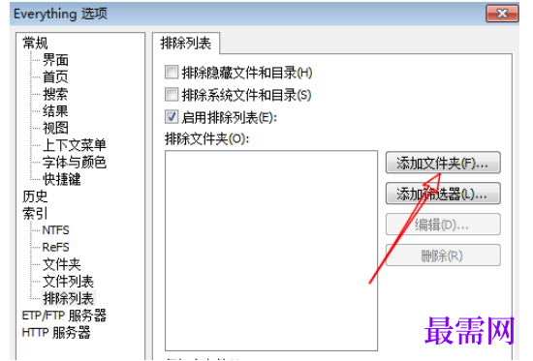
Task: Select 排除列表 in the options tree
Action: (69, 298)
